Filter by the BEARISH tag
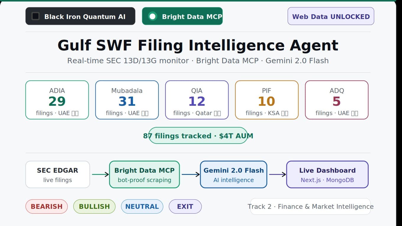 [x=47, y=207]
